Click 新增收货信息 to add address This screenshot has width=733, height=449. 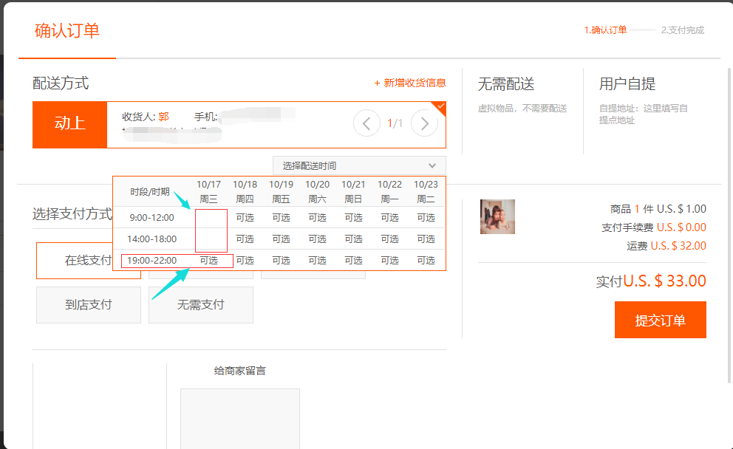[410, 83]
